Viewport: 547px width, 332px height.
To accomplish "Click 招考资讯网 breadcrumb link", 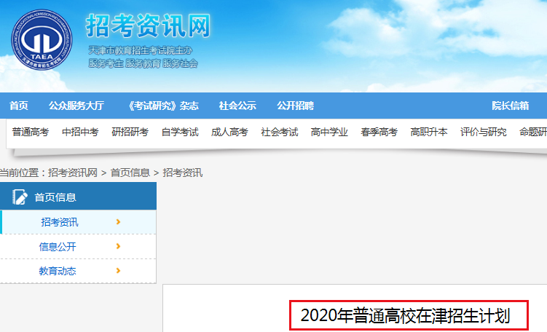I will [73, 173].
